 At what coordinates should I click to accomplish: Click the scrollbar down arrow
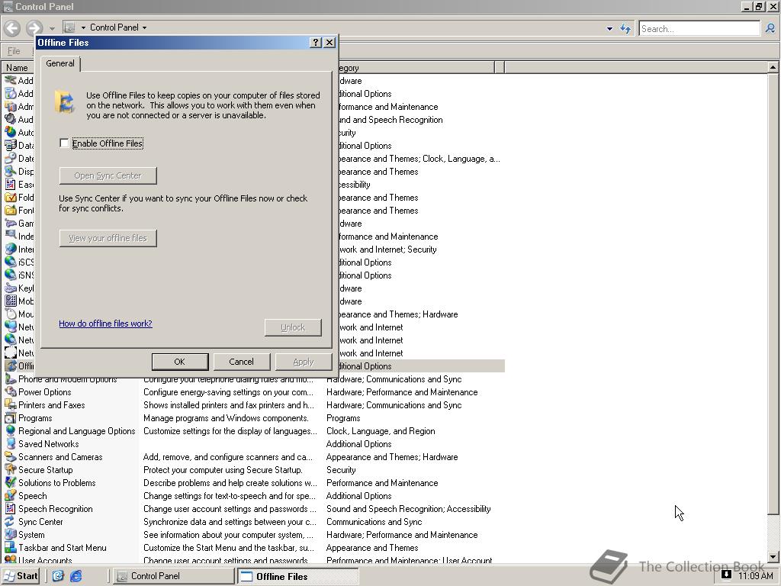pyautogui.click(x=773, y=556)
